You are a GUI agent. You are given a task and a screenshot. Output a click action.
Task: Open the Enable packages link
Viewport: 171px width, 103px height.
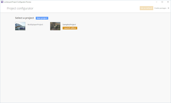click(160, 8)
